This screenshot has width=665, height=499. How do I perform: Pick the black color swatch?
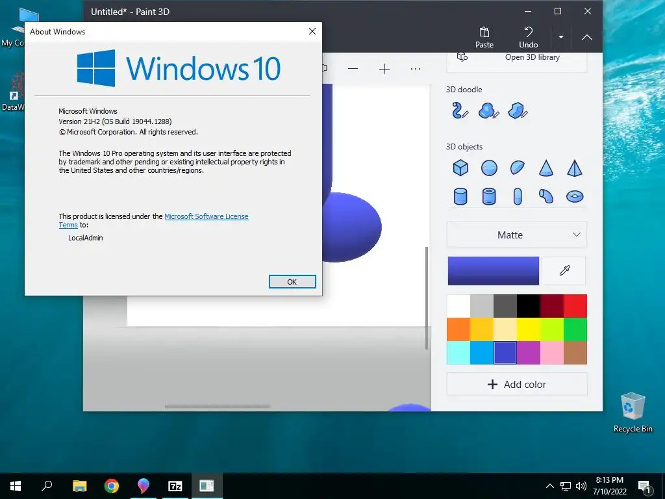[529, 306]
